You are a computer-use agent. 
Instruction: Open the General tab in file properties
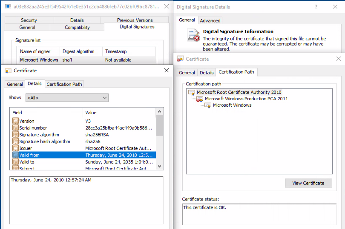tap(27, 28)
